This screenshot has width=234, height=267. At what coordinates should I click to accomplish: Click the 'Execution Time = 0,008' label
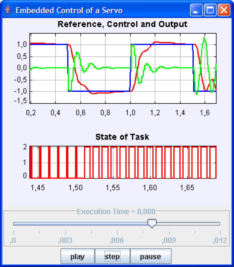point(116,211)
